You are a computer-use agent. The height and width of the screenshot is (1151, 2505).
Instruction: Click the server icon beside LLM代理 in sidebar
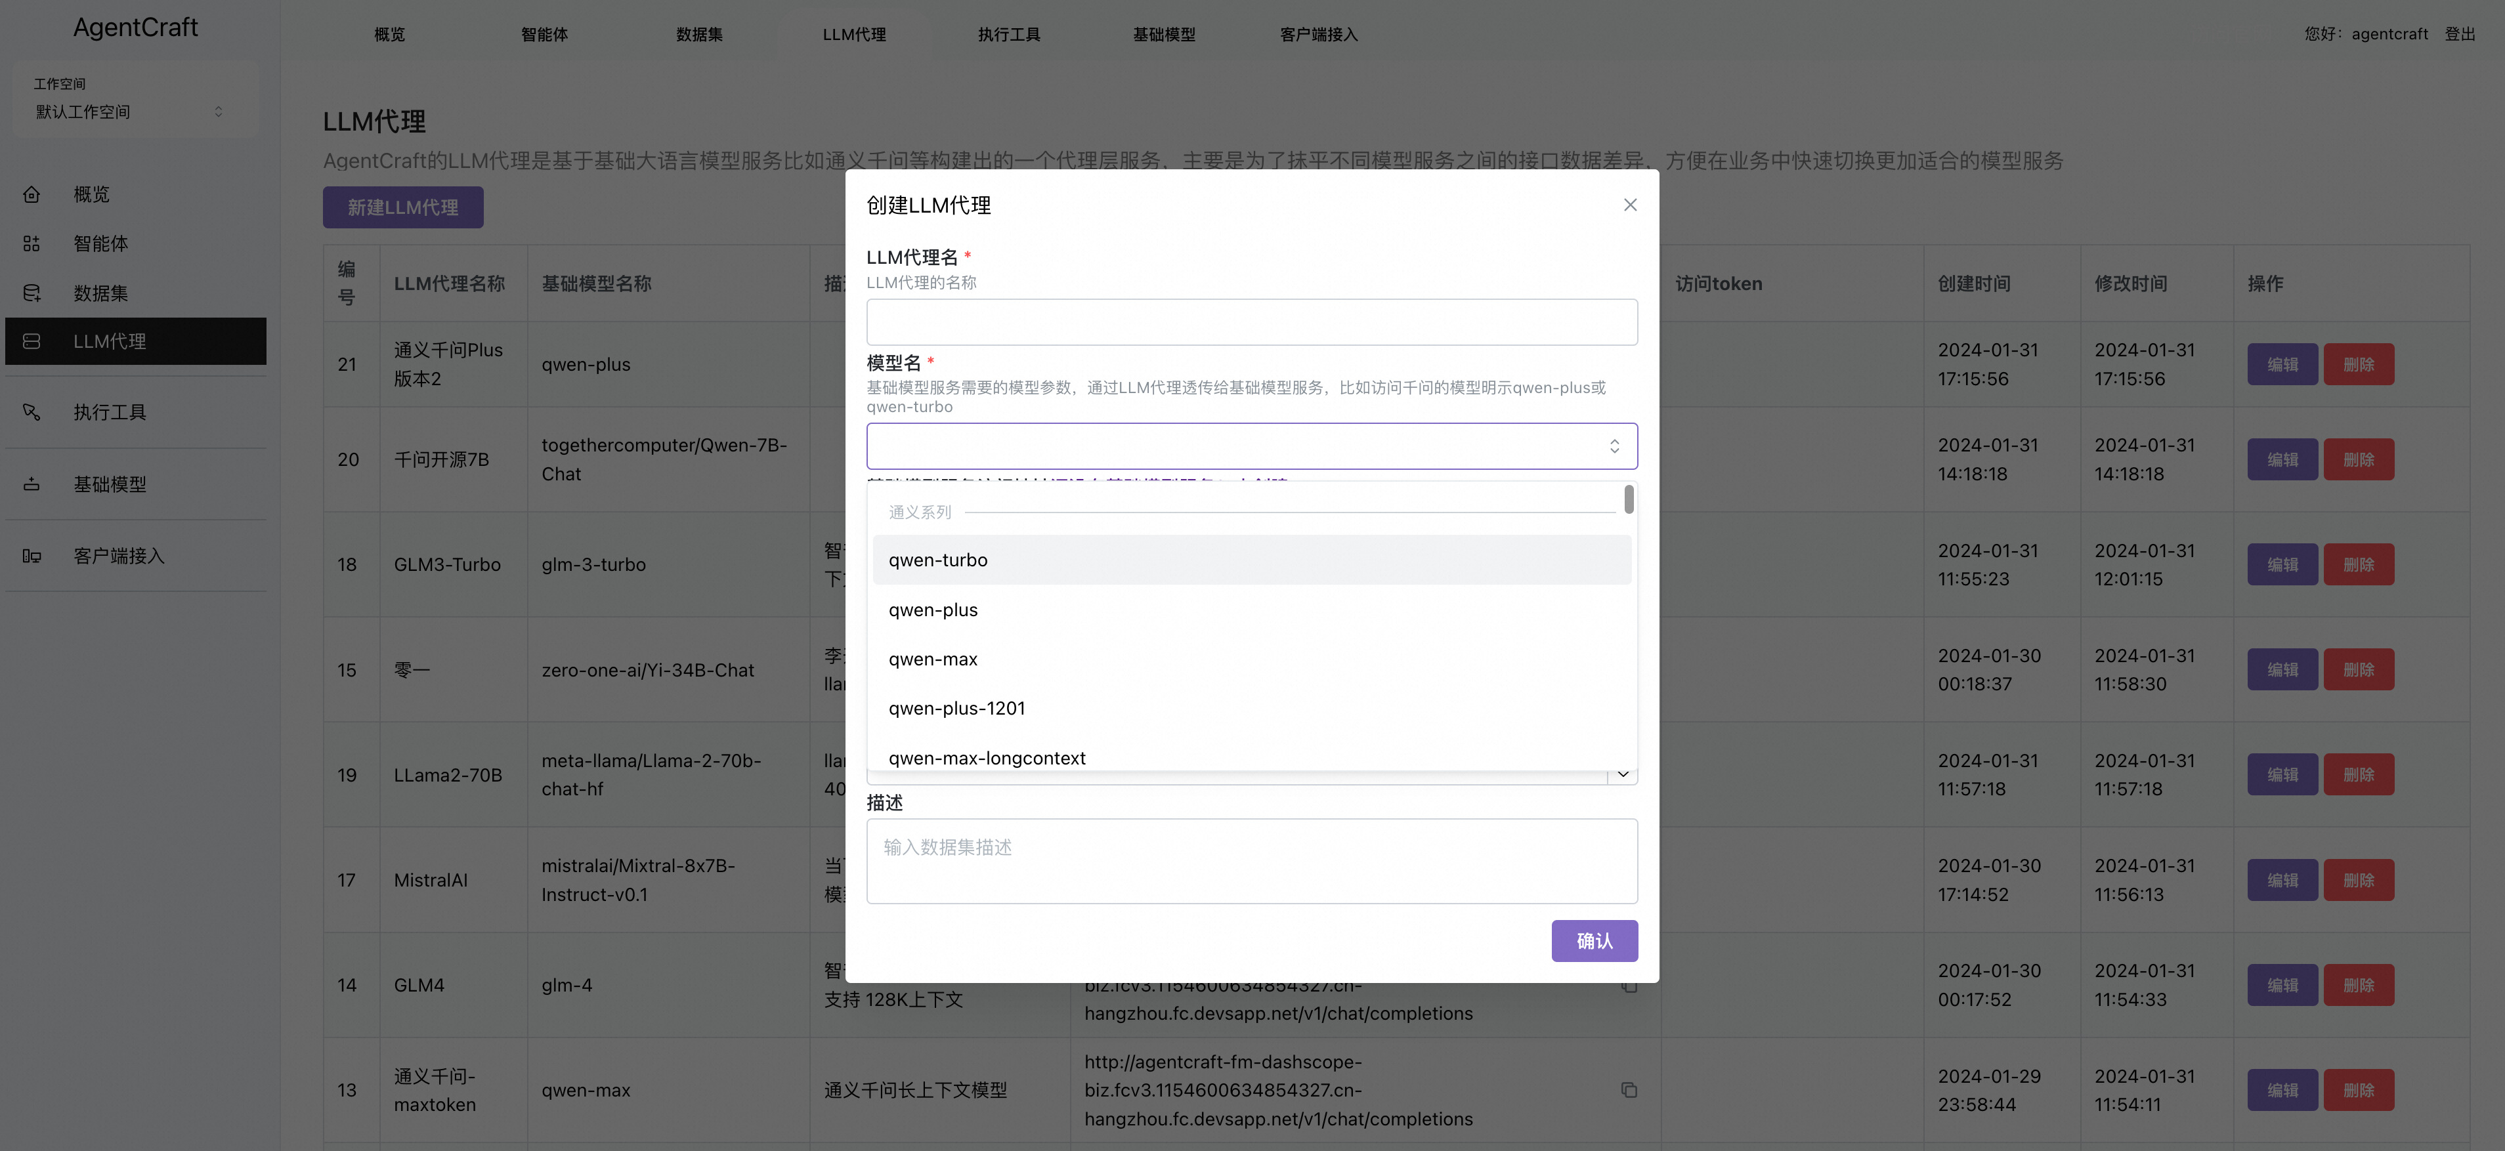(31, 341)
